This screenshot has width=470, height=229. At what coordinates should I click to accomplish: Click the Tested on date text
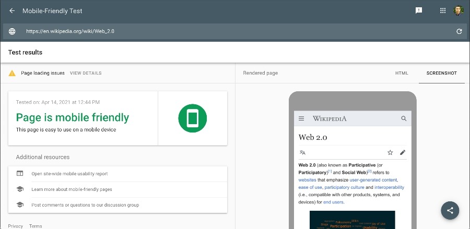click(x=58, y=102)
